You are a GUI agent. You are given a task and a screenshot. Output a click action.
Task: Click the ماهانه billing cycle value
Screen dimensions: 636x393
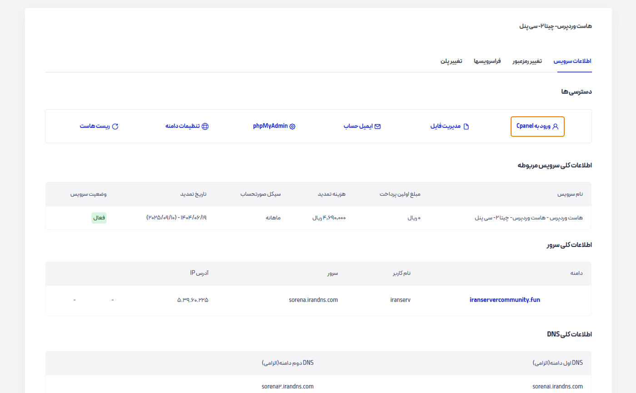click(x=273, y=218)
